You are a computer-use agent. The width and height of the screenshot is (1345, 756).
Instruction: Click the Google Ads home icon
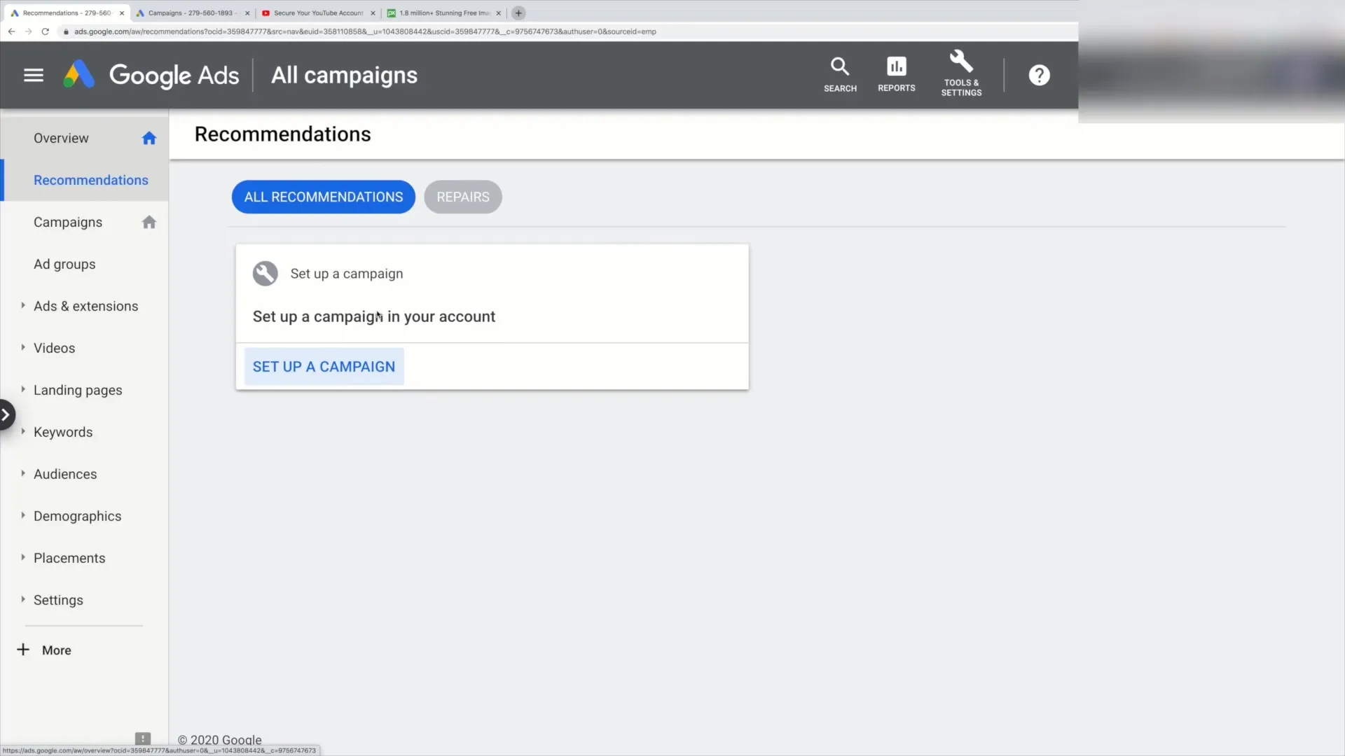pyautogui.click(x=78, y=75)
